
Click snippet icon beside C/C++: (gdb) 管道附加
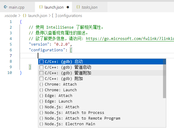coord(41,73)
